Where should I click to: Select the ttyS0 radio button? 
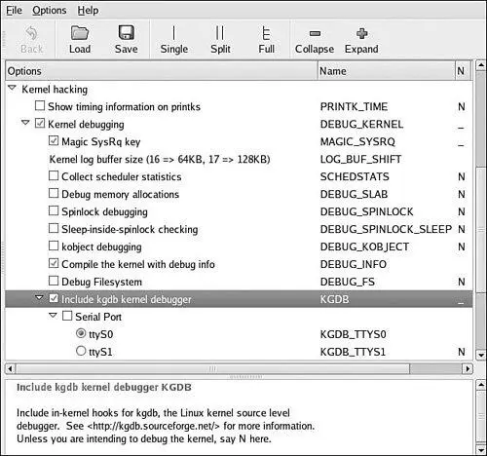(x=81, y=333)
